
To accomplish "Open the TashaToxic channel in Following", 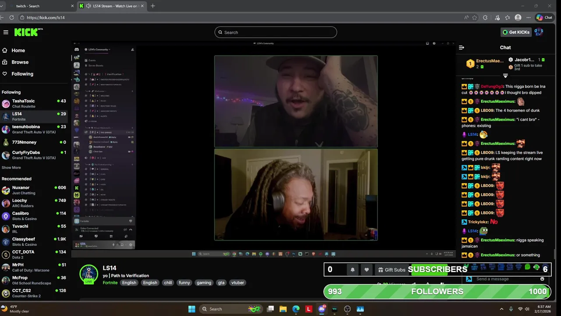I will (34, 104).
